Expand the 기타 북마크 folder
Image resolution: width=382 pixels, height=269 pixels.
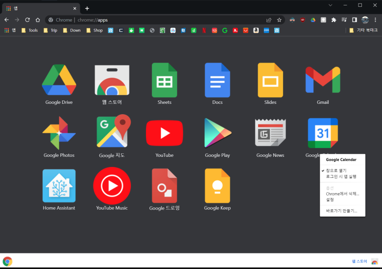point(363,30)
